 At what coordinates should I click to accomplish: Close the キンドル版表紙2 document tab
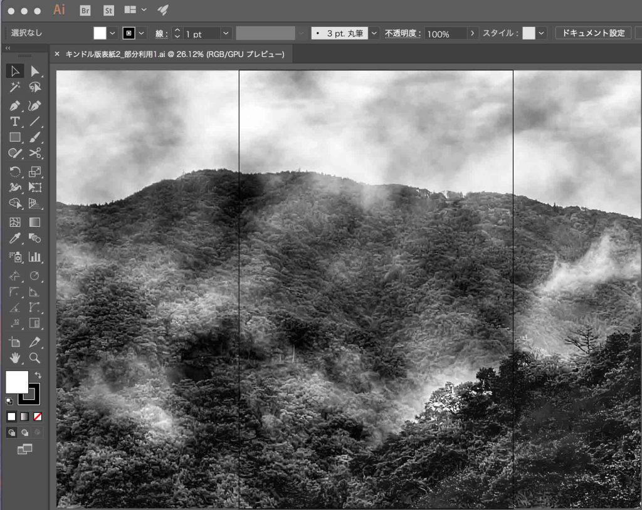coord(57,54)
